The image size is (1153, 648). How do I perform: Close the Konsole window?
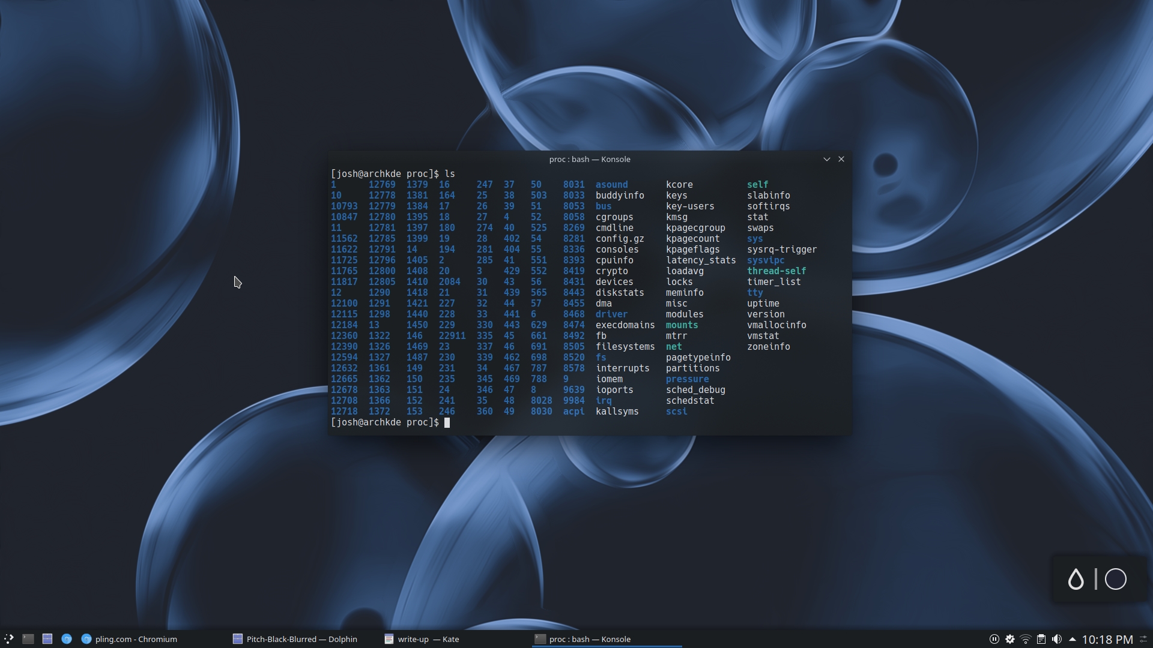click(x=841, y=159)
